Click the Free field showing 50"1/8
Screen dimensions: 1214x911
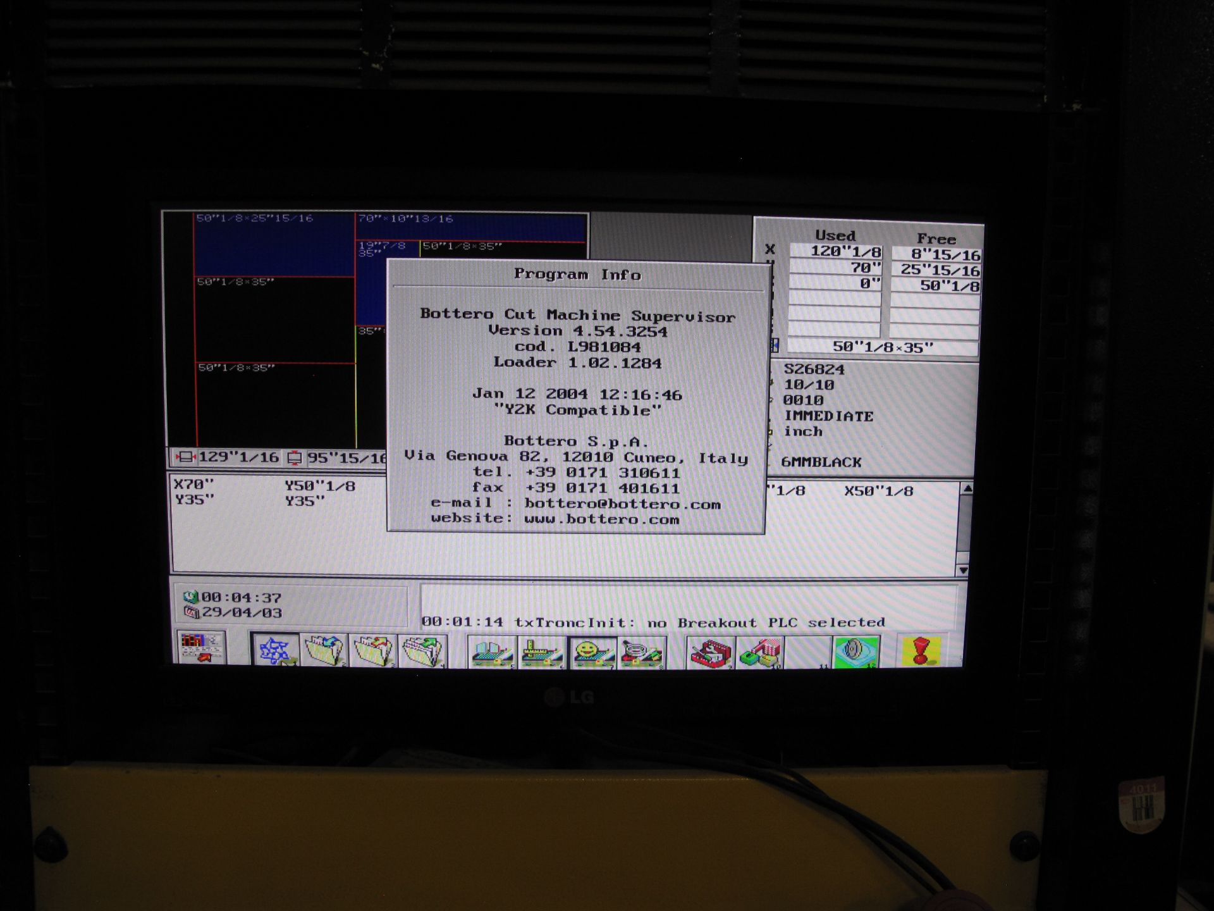click(x=936, y=286)
